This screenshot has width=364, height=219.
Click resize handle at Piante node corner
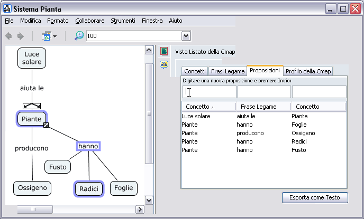click(46, 126)
